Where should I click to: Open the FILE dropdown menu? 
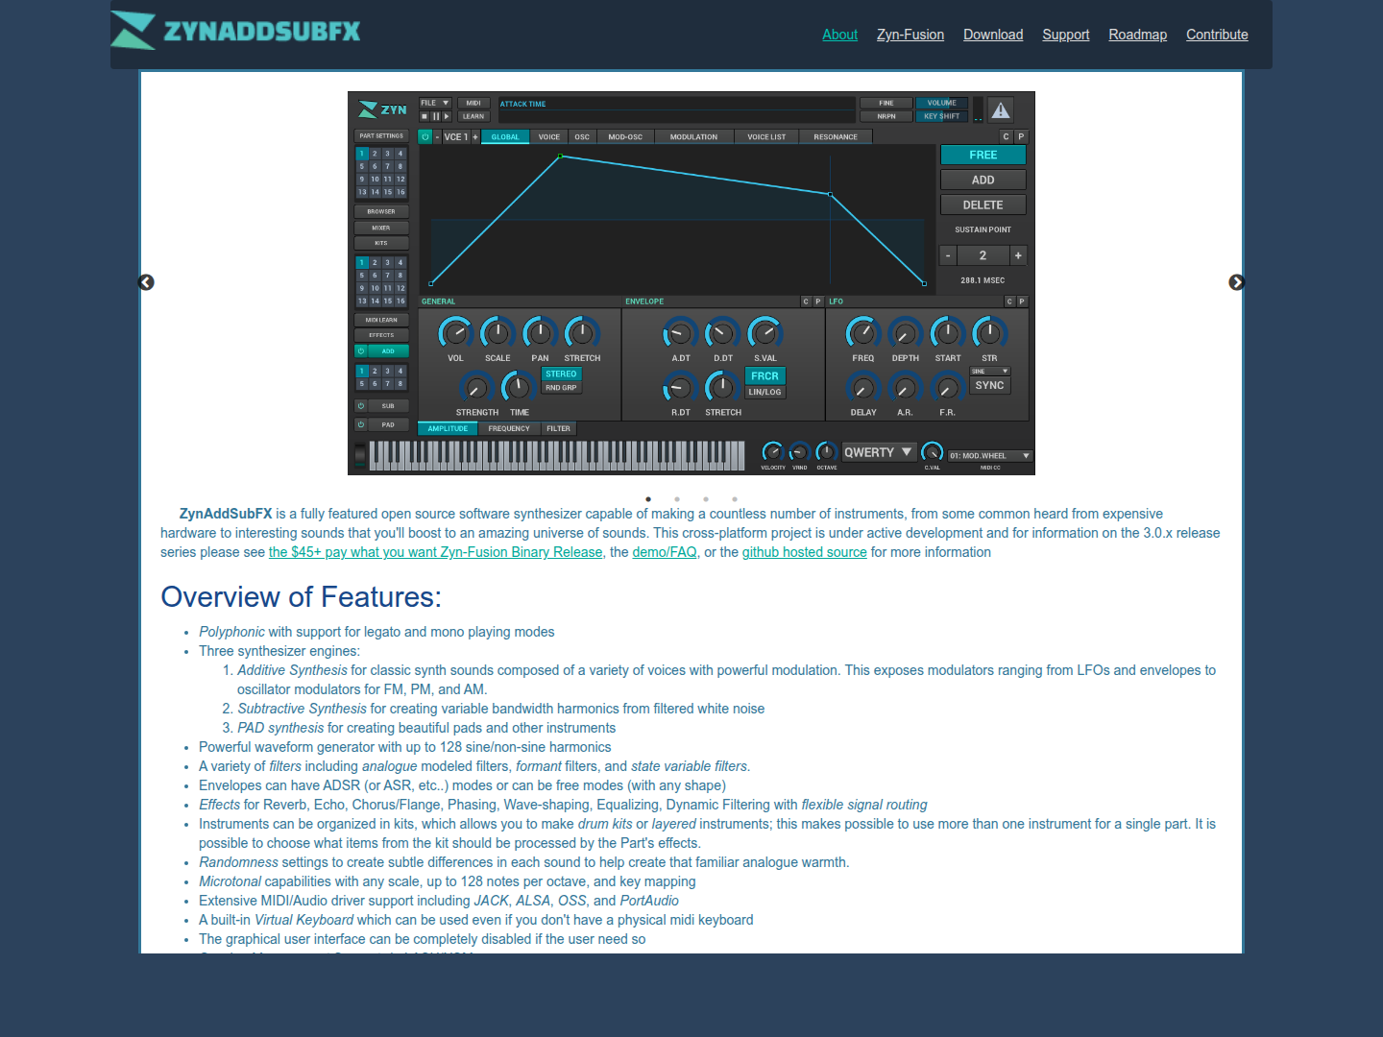point(435,103)
